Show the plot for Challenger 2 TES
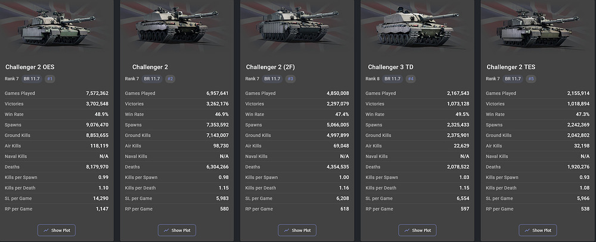Viewport: 596px width, 242px height. (538, 230)
